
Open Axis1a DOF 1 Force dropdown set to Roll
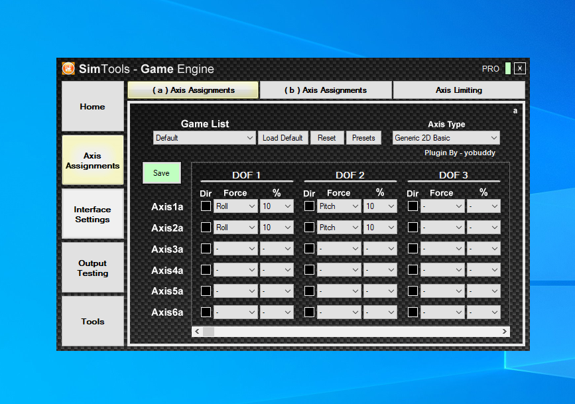tap(235, 206)
